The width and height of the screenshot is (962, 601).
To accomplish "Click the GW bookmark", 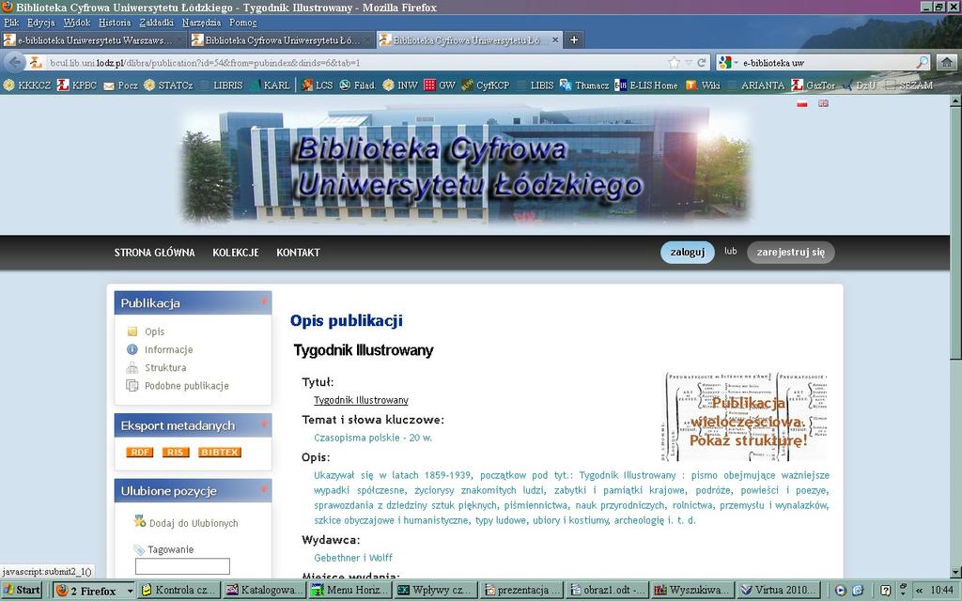I will pos(440,85).
